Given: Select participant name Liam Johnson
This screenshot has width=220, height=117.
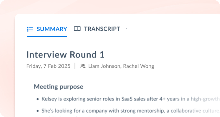Looking at the screenshot, I should [x=105, y=66].
